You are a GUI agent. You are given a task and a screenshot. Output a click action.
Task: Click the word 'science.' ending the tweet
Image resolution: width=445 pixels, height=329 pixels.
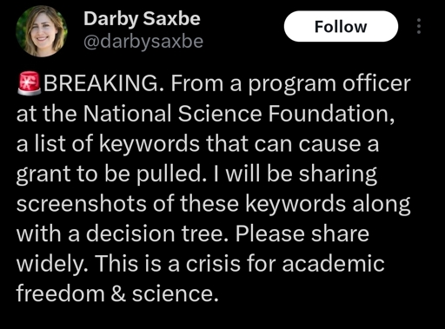pos(175,293)
